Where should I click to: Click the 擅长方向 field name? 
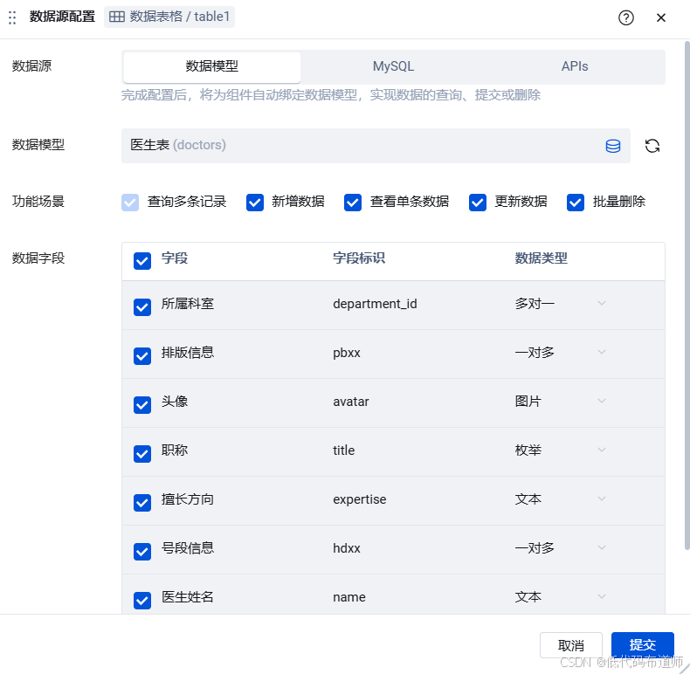(x=188, y=499)
